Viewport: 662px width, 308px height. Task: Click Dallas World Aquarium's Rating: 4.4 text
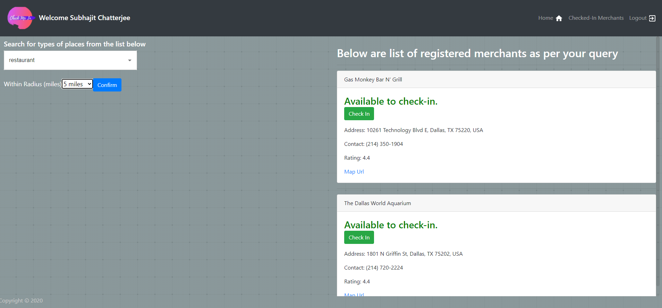357,282
